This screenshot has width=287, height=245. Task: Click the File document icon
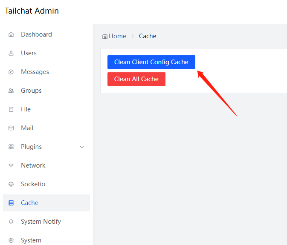point(11,109)
